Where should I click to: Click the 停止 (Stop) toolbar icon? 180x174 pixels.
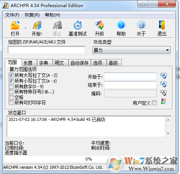[x=57, y=25]
